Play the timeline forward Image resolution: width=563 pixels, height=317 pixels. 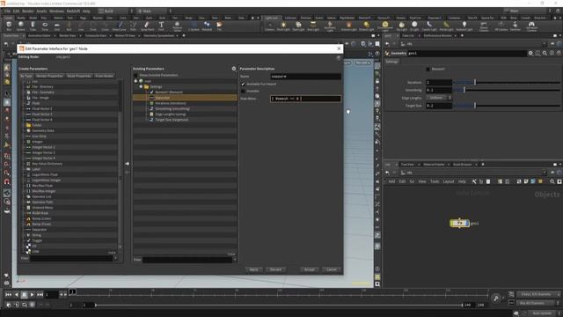click(33, 294)
